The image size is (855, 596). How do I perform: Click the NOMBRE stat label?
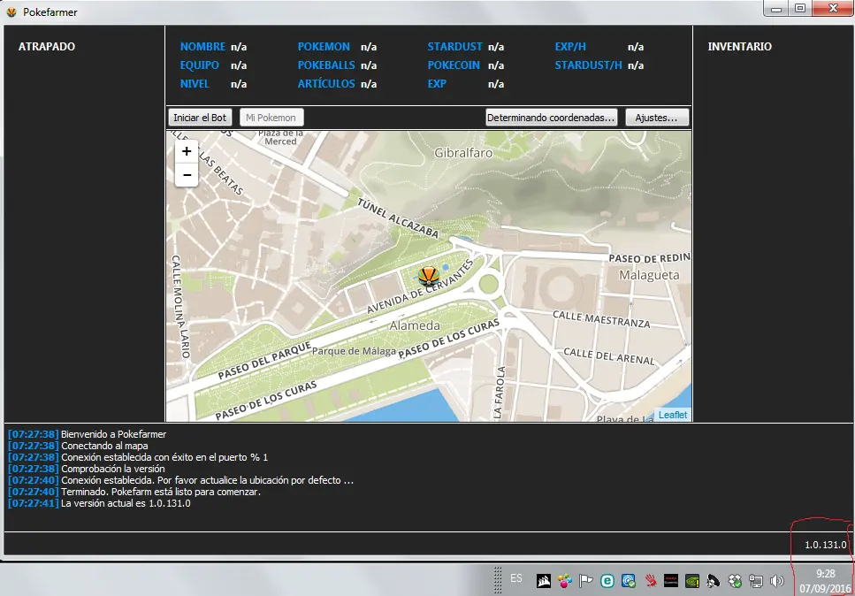pos(202,47)
